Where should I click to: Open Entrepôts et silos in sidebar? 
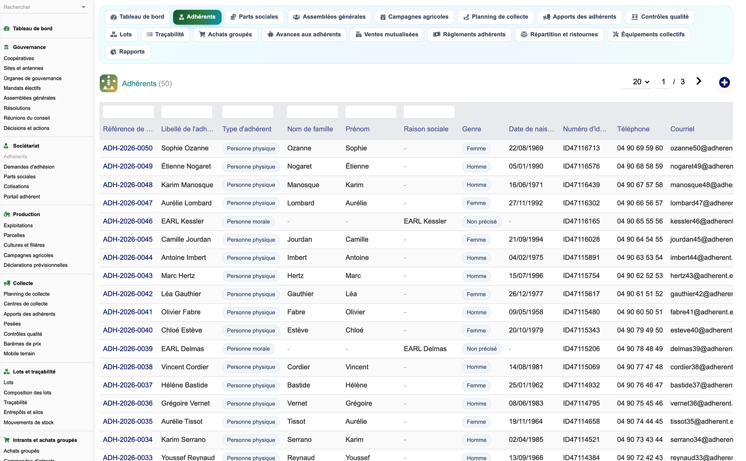tap(23, 413)
